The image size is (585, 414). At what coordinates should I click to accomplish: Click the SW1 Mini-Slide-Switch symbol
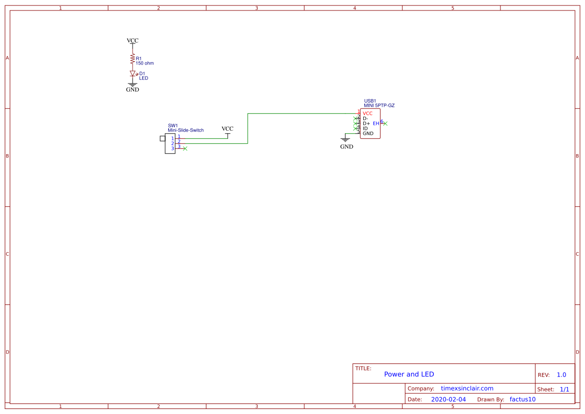pyautogui.click(x=170, y=143)
